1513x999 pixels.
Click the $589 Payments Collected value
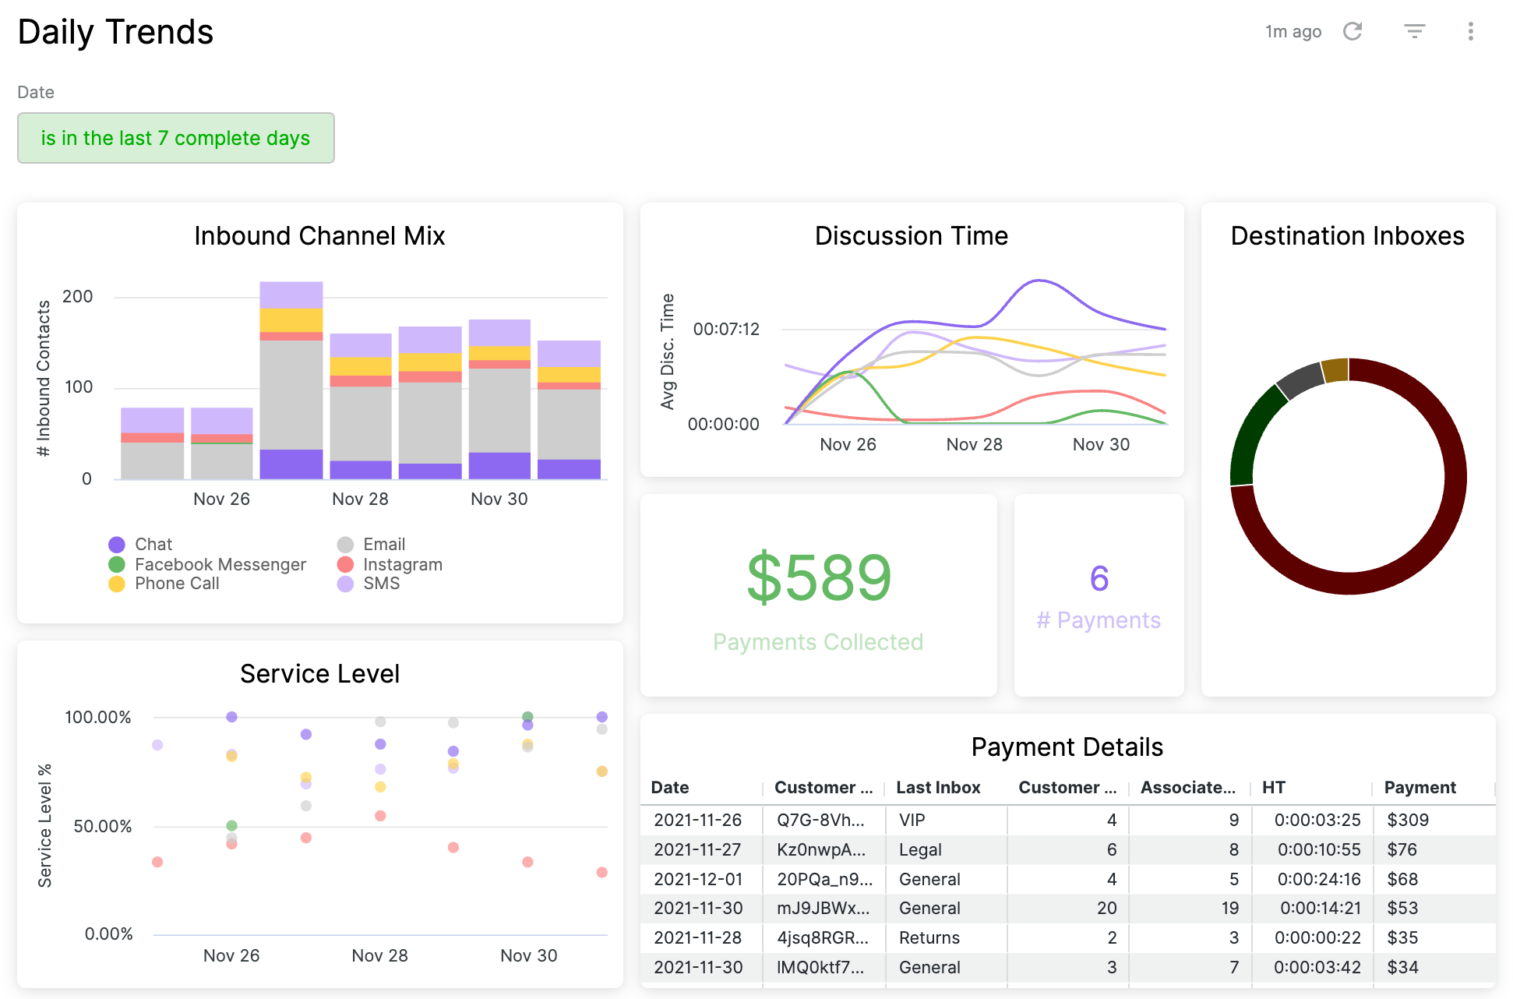(819, 578)
